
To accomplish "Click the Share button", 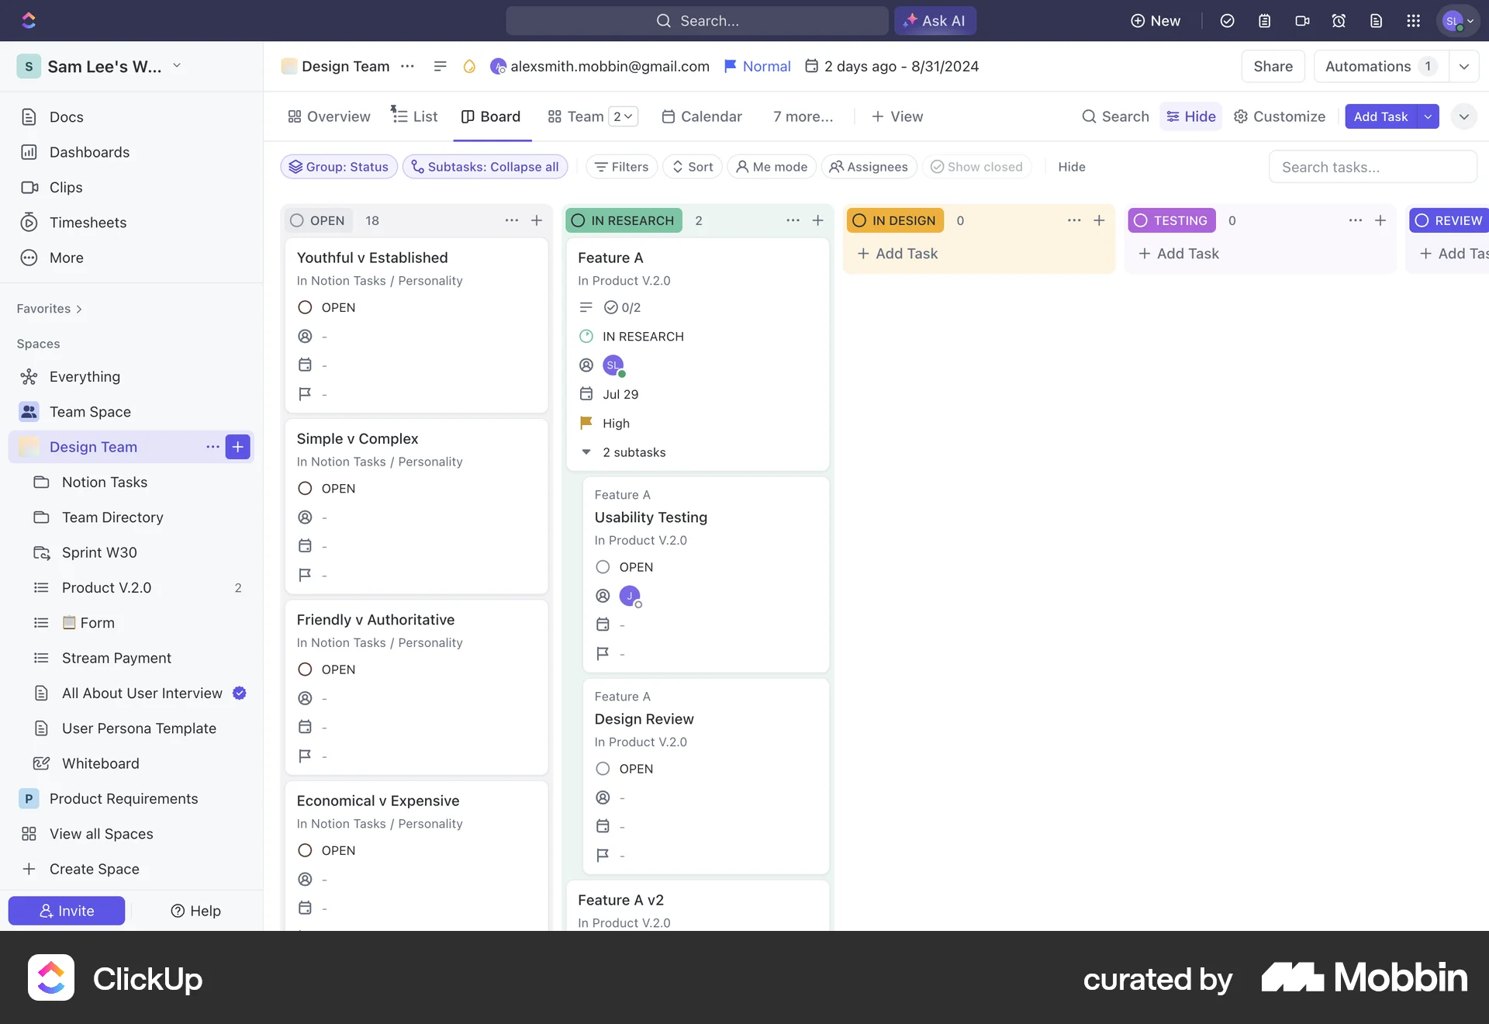I will 1273,66.
